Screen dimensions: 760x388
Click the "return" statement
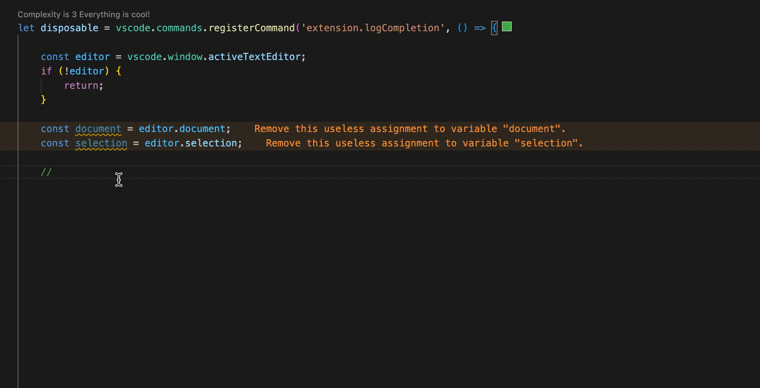(81, 86)
